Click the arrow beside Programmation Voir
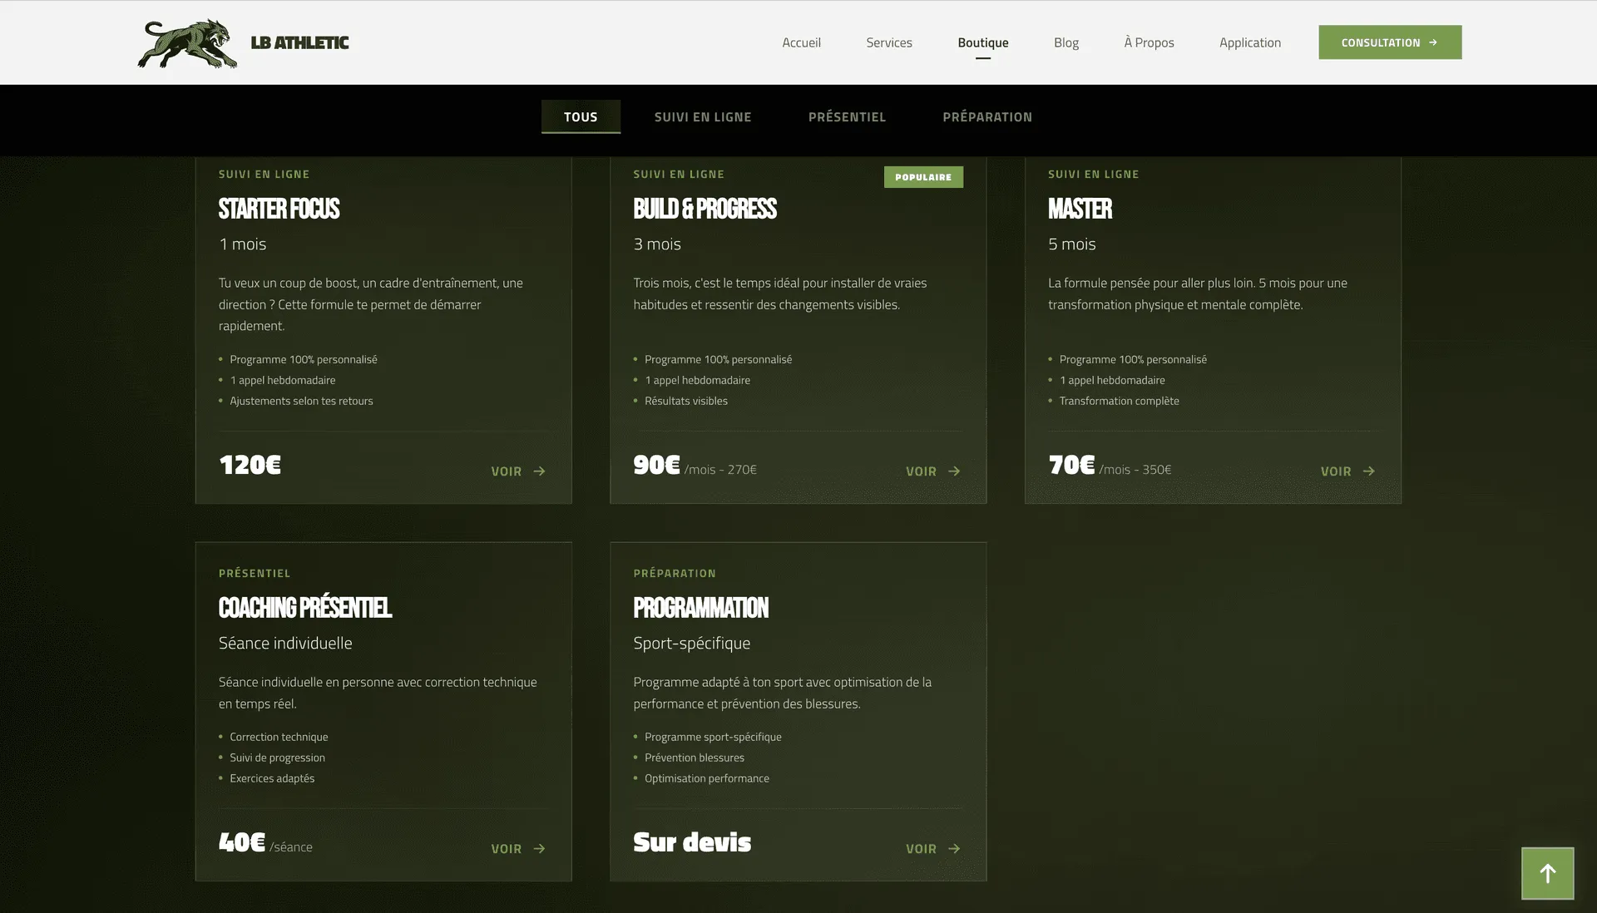The width and height of the screenshot is (1597, 913). click(954, 849)
